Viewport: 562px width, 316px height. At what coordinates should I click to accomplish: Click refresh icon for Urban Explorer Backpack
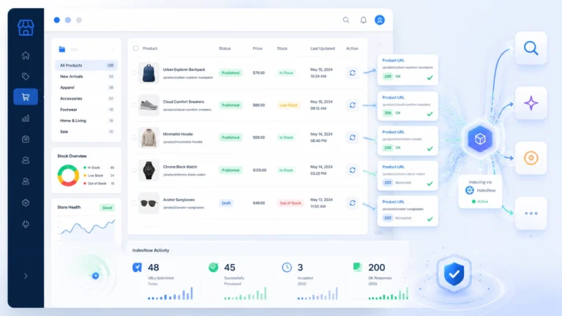click(352, 72)
